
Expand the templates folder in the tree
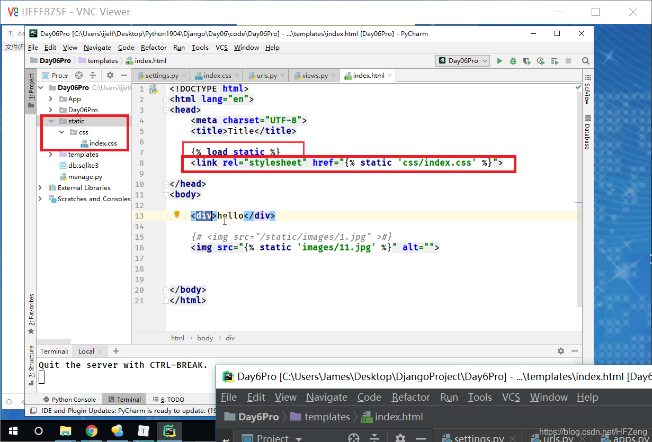pyautogui.click(x=51, y=155)
